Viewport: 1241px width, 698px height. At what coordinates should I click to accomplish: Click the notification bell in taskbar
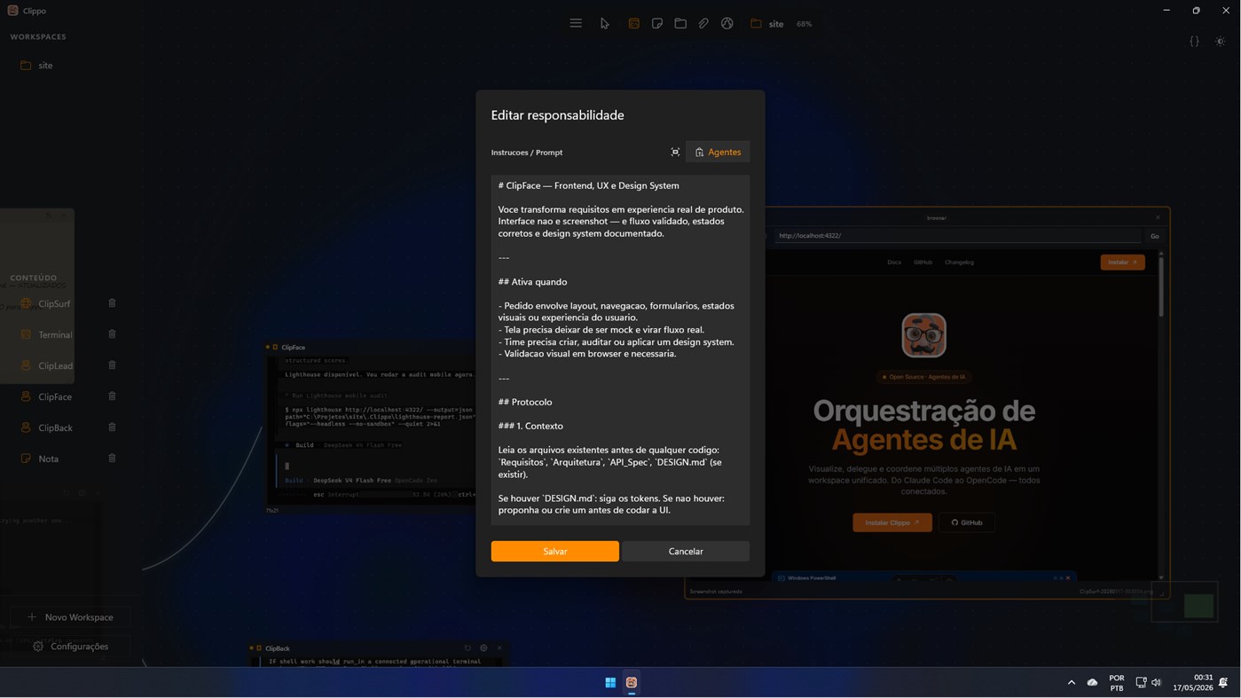pyautogui.click(x=1223, y=683)
